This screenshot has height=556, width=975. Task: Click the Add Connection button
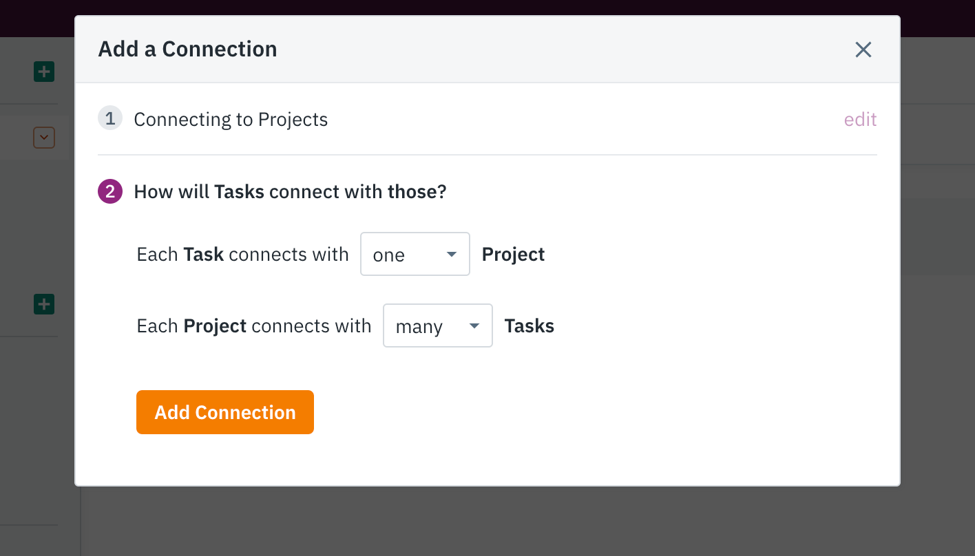(x=225, y=412)
